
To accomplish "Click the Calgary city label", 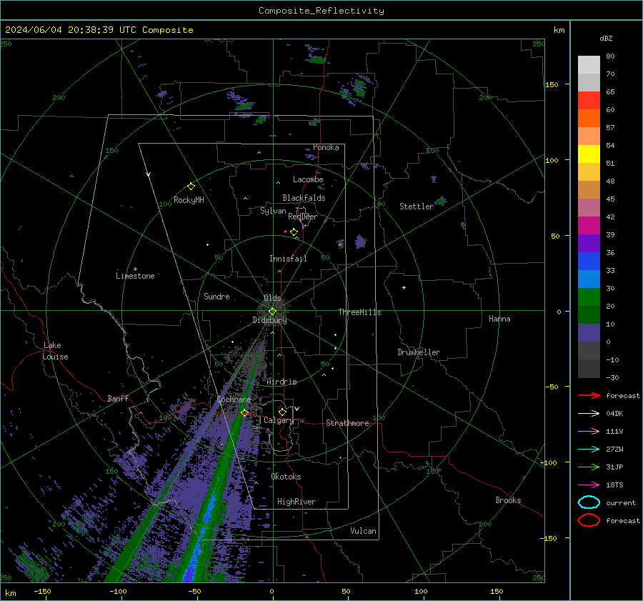I will pyautogui.click(x=279, y=420).
